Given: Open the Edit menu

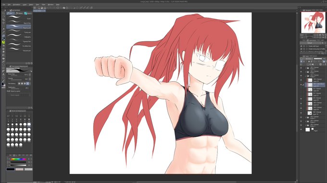Looking at the screenshot, I should pyautogui.click(x=9, y=4).
